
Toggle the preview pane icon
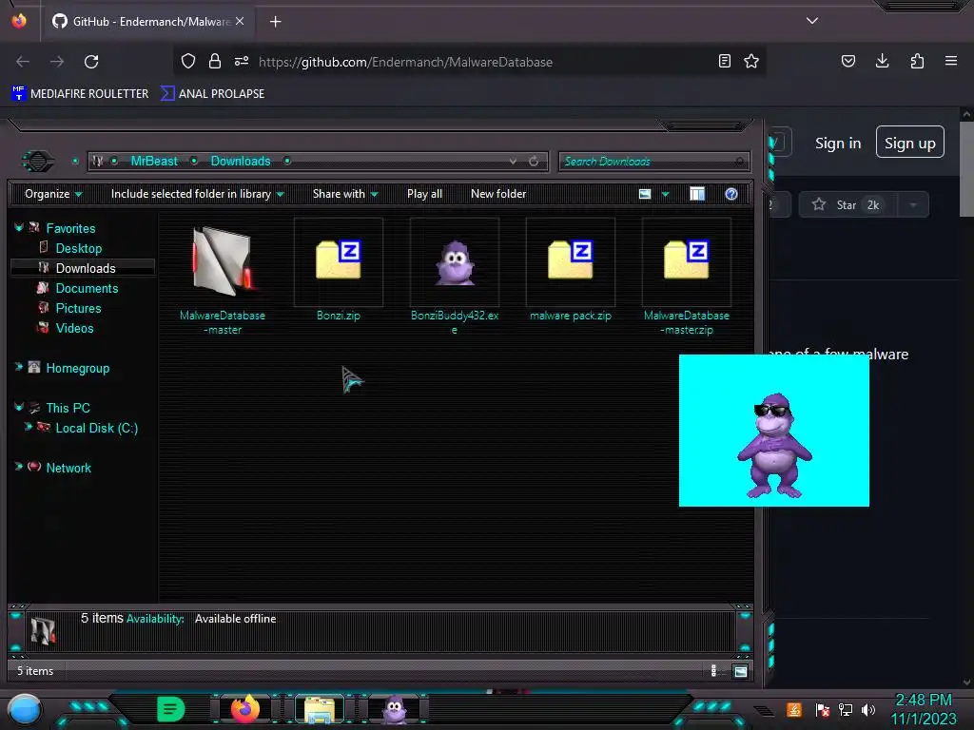pos(697,194)
